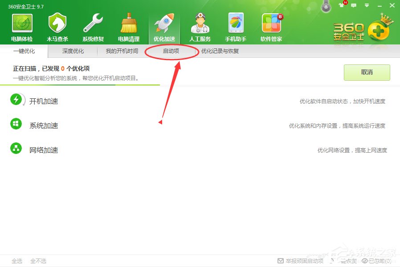Open the 电脑体检 (PC checkup) tool
The image size is (400, 267).
[21, 26]
